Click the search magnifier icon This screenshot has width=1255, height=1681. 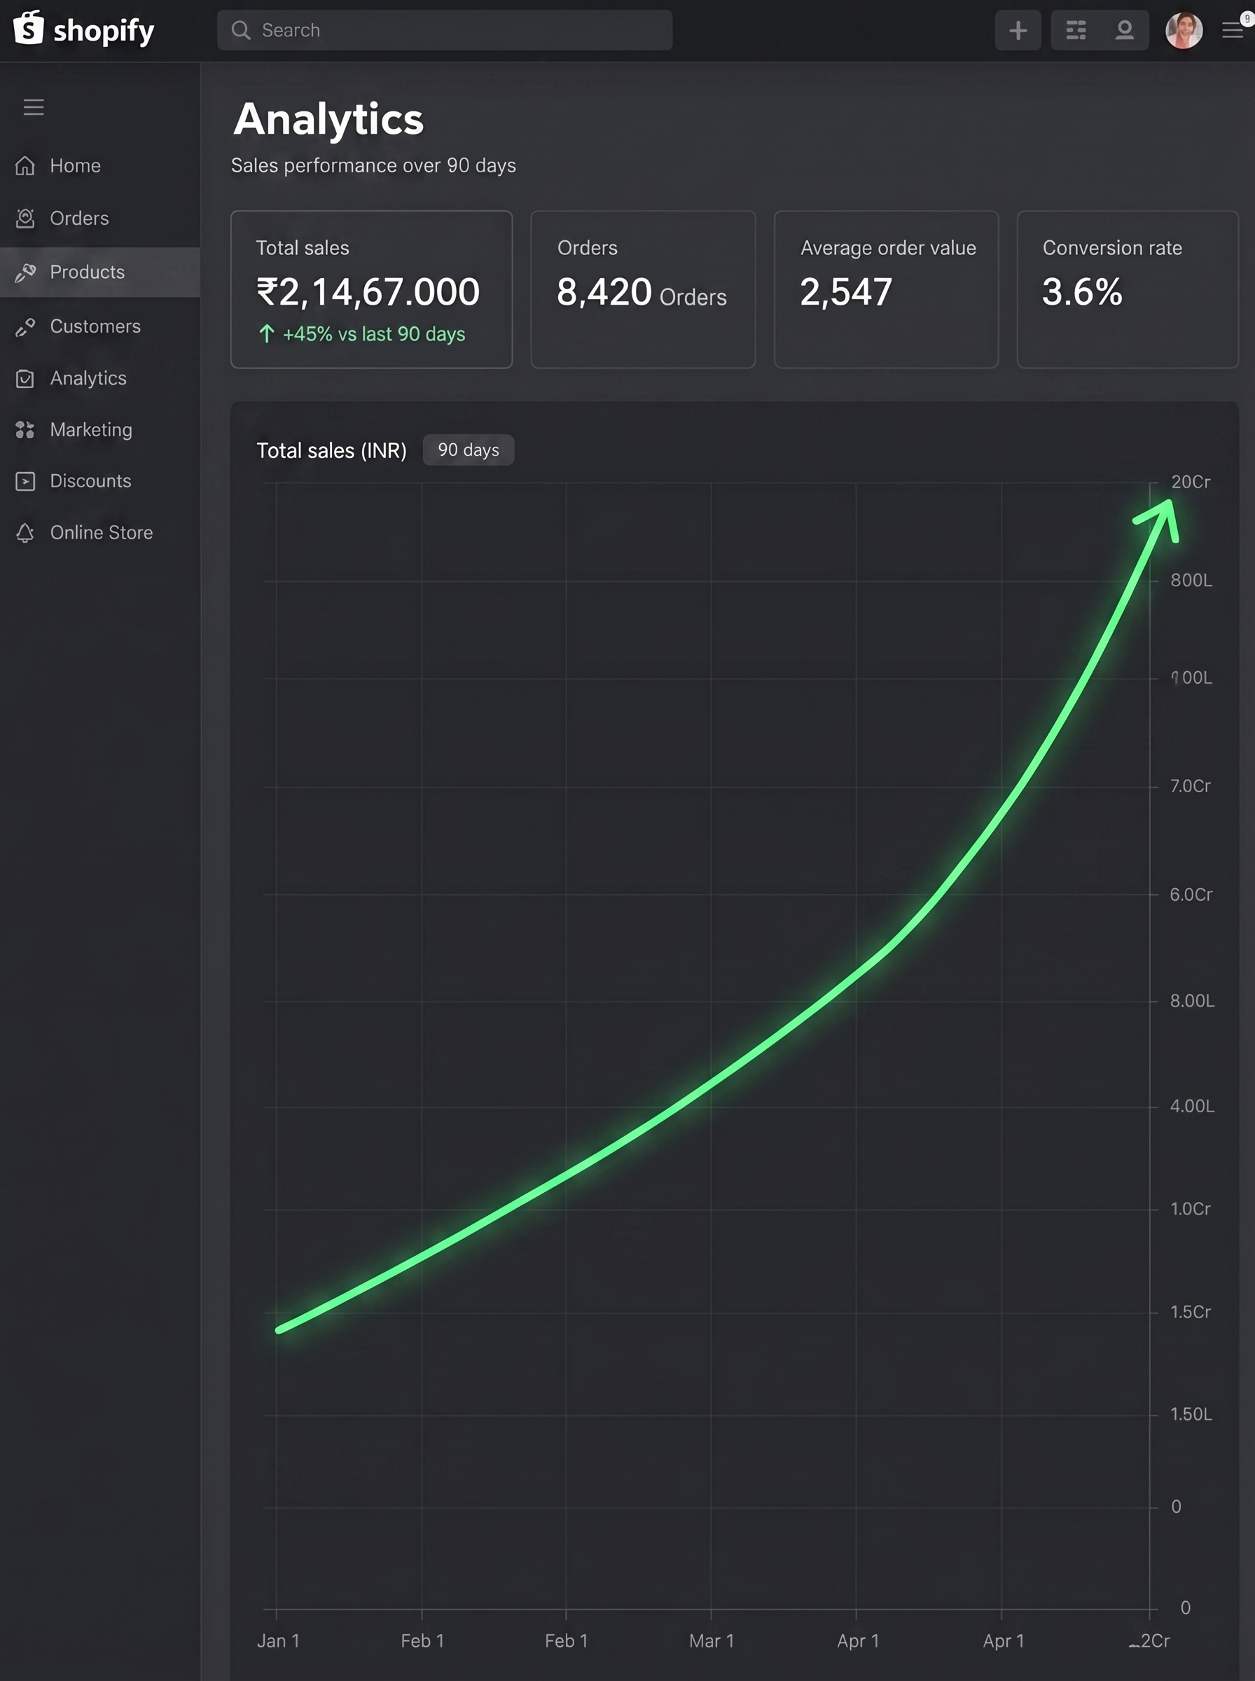(241, 30)
